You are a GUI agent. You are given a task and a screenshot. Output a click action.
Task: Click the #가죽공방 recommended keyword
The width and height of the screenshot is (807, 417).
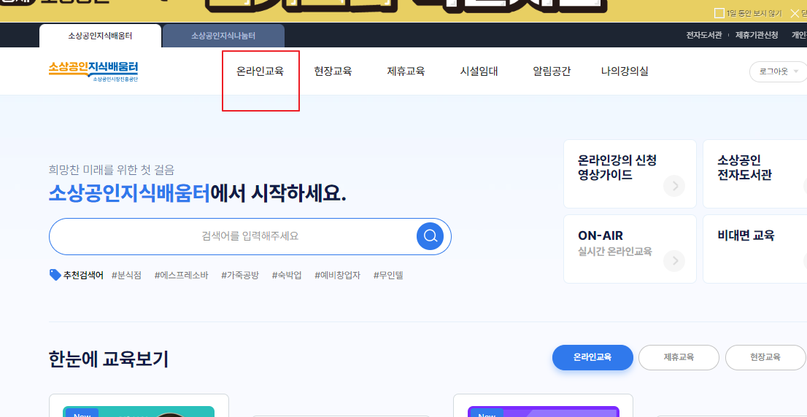tap(240, 275)
